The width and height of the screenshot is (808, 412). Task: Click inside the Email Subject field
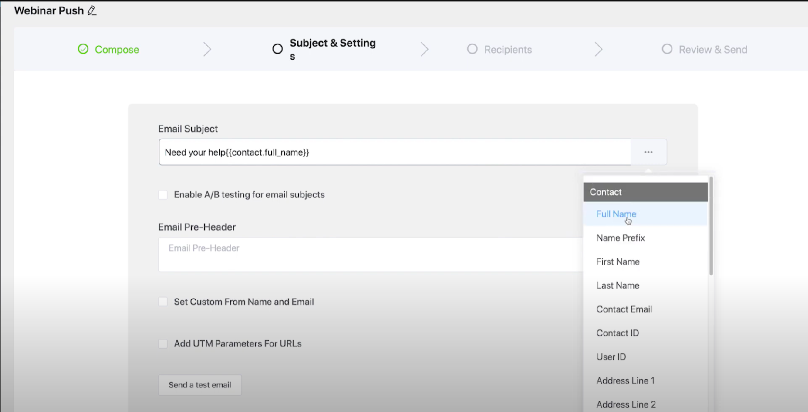pos(395,152)
